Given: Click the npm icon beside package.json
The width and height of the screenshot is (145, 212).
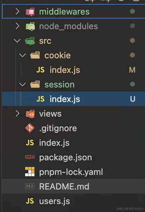Looking at the screenshot, I should (x=30, y=157).
